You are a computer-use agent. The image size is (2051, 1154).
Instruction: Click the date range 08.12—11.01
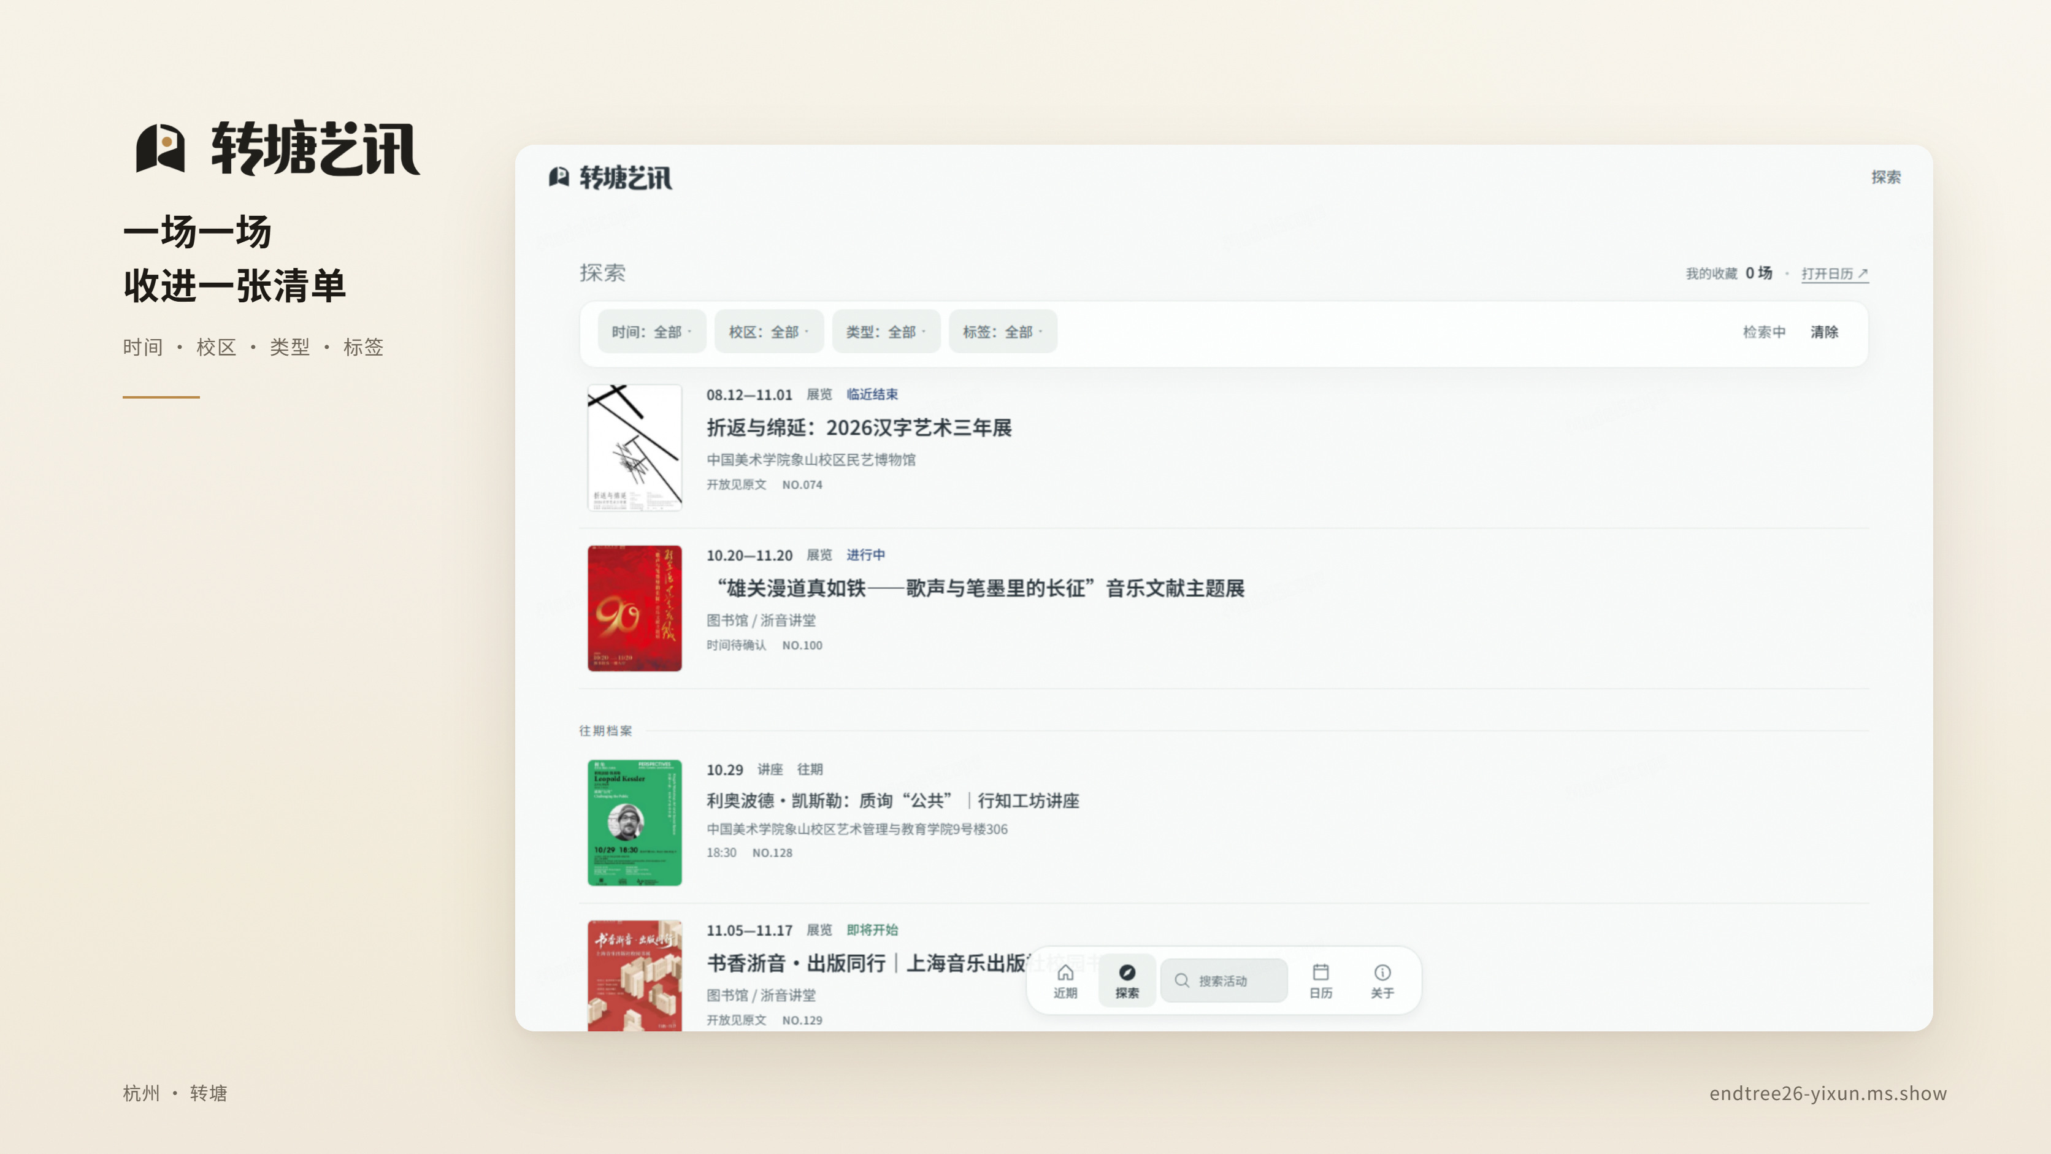click(749, 395)
